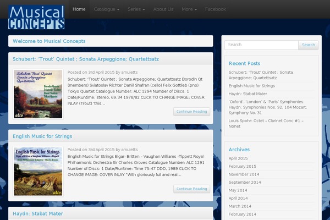Continue Reading the Schubert Trout post
The height and width of the screenshot is (220, 330).
191,112
